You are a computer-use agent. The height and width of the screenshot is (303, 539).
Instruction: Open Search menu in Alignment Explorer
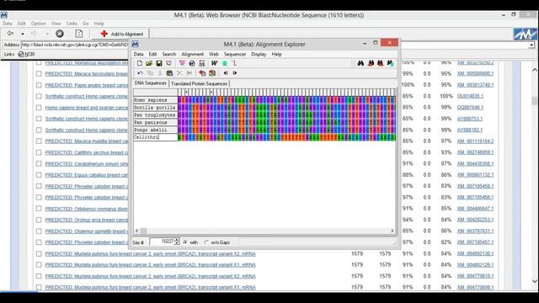pos(168,54)
